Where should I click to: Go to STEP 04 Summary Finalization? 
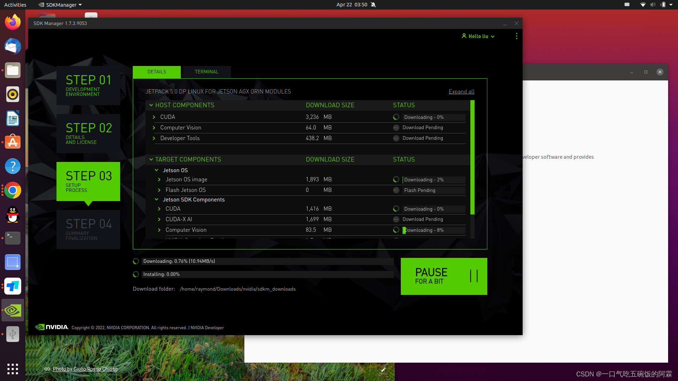[88, 229]
